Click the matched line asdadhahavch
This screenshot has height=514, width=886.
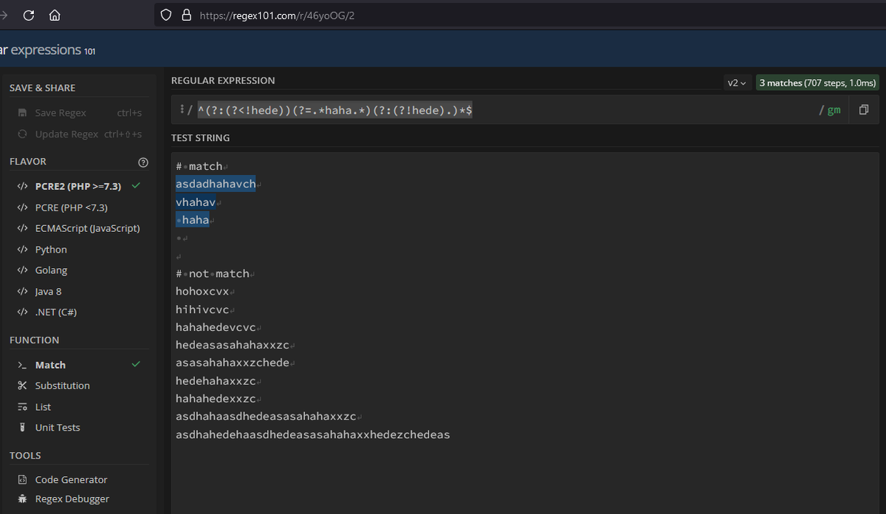click(x=216, y=184)
